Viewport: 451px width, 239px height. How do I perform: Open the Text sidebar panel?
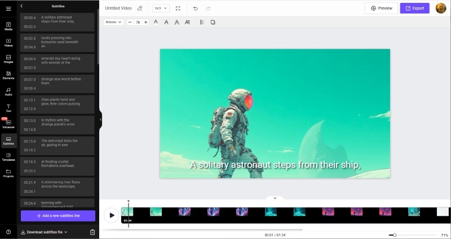pyautogui.click(x=8, y=108)
